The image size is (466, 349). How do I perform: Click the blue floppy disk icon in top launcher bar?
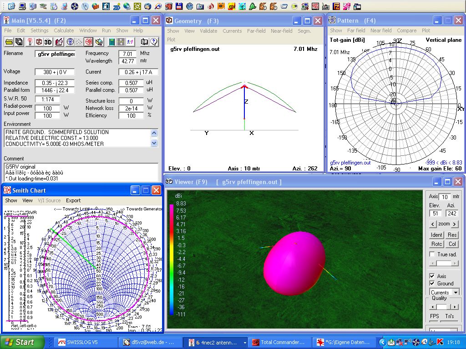[x=179, y=6]
